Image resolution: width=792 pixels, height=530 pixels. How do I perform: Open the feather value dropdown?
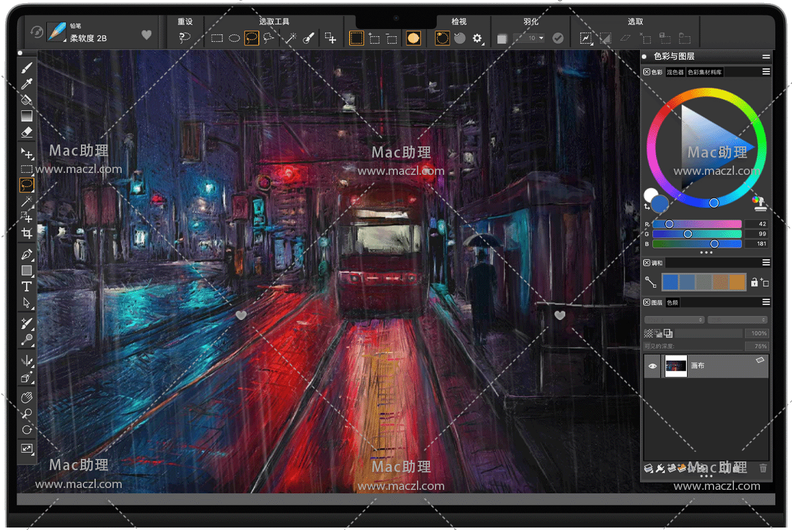541,38
